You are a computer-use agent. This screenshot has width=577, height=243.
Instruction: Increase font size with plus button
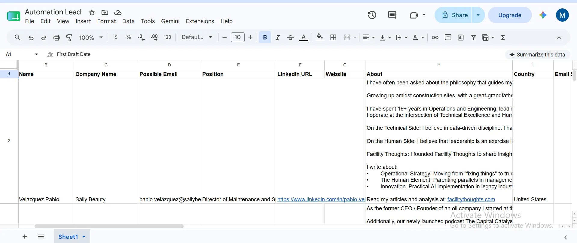click(250, 37)
